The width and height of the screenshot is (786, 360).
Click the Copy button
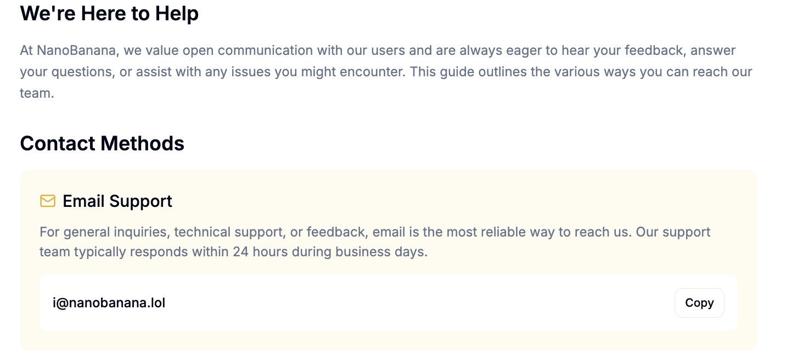[699, 303]
